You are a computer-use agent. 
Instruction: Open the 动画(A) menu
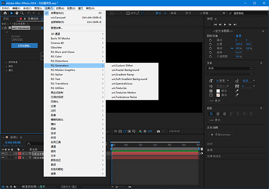(60, 8)
